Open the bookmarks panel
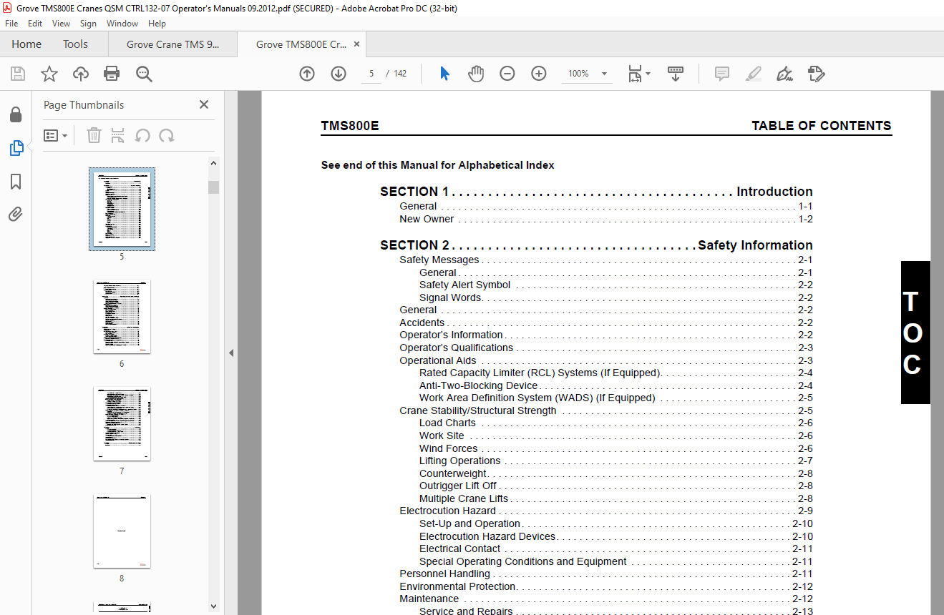 pyautogui.click(x=16, y=182)
